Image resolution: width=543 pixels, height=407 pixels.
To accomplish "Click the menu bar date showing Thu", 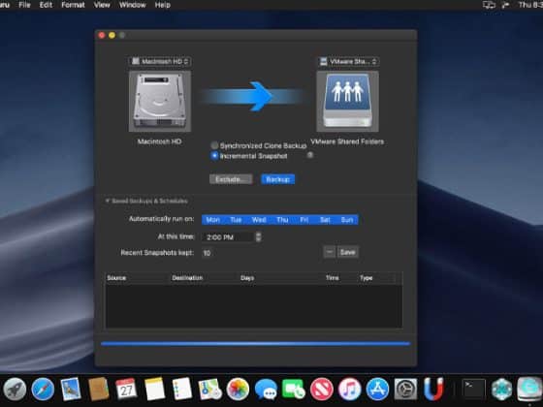I will [530, 5].
